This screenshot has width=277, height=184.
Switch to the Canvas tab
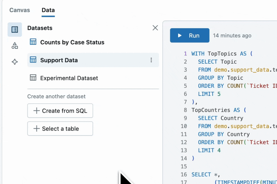[x=20, y=10]
